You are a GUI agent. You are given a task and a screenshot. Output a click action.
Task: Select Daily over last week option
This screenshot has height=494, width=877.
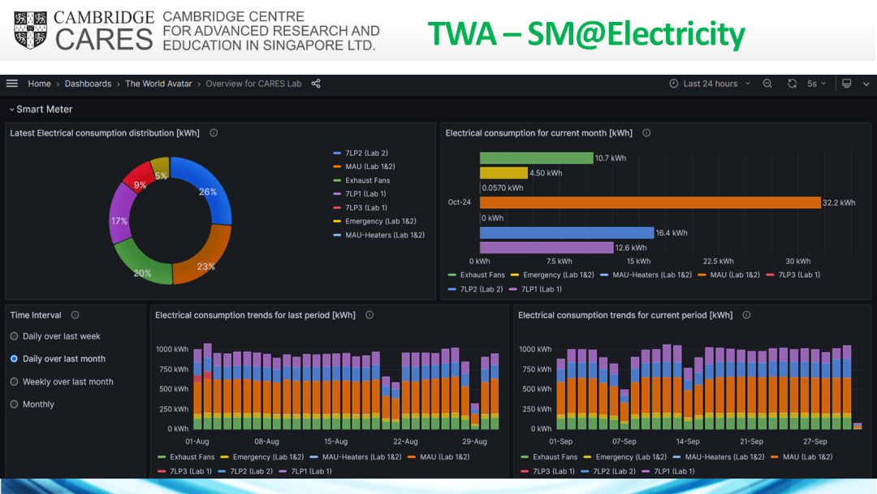coord(55,336)
